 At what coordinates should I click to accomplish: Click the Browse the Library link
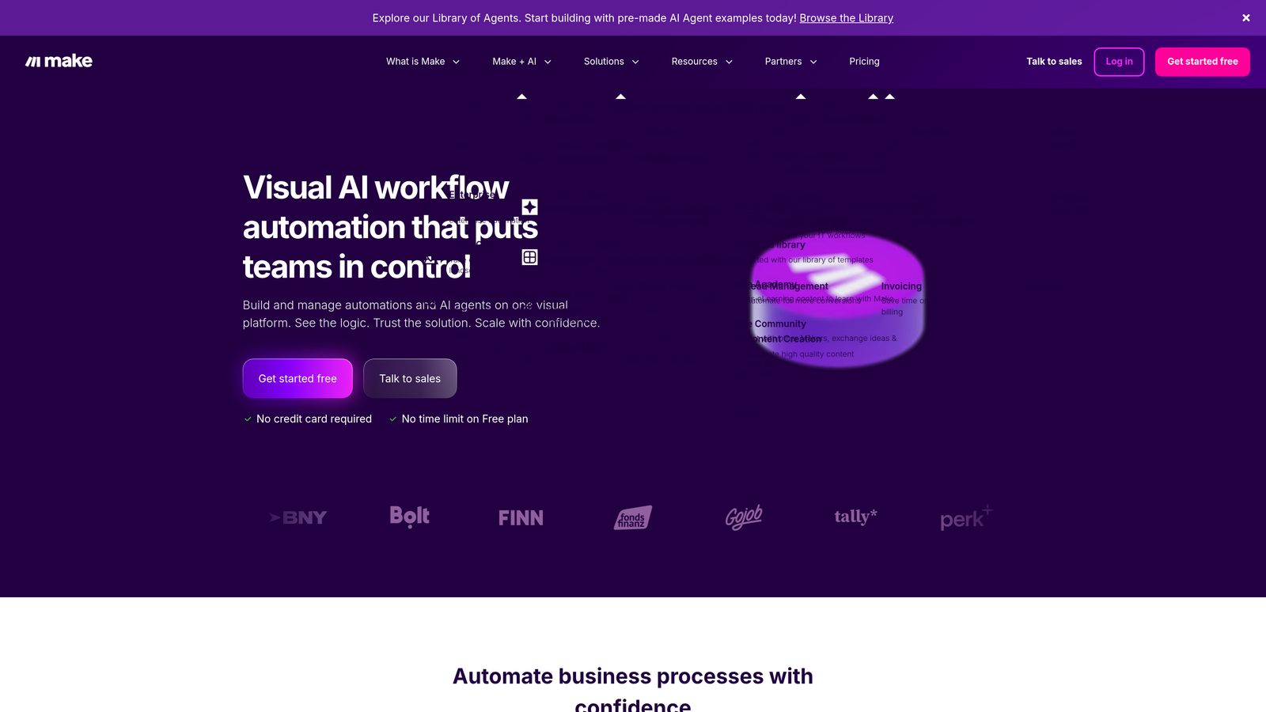[846, 17]
